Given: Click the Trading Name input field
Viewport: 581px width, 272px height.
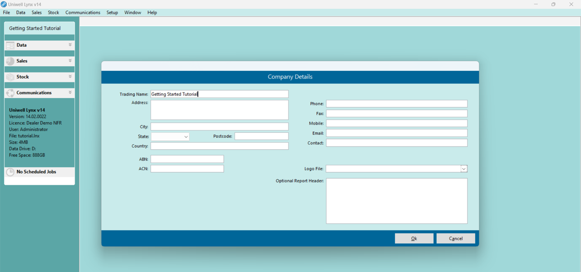Looking at the screenshot, I should click(x=219, y=94).
